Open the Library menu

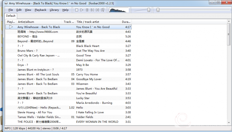[54, 10]
